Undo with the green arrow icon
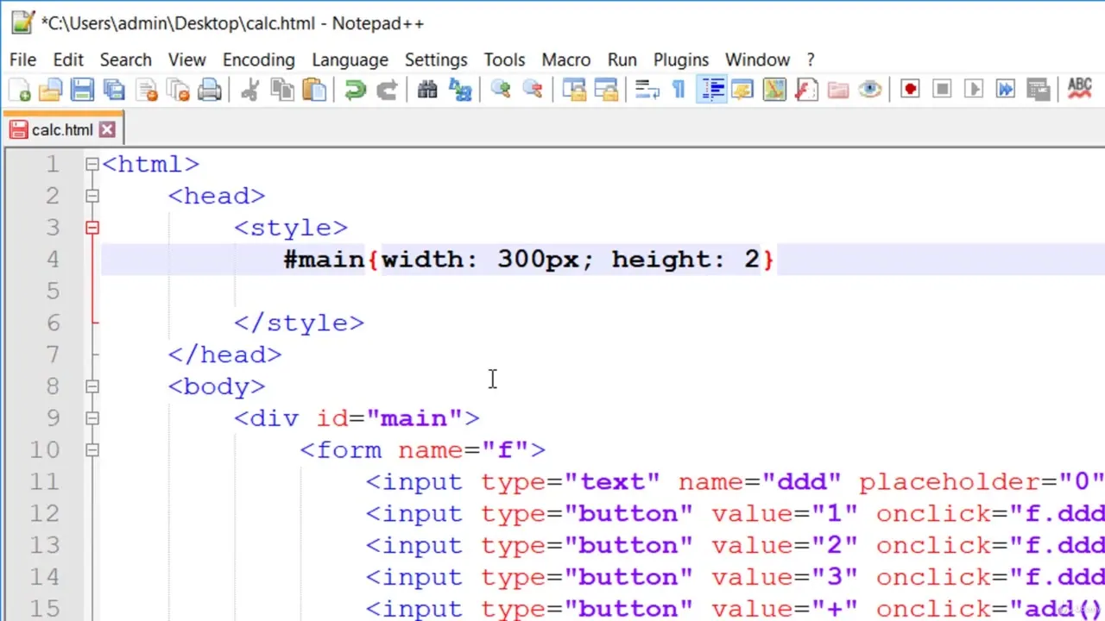Screen dimensions: 1105x621 (x=355, y=89)
